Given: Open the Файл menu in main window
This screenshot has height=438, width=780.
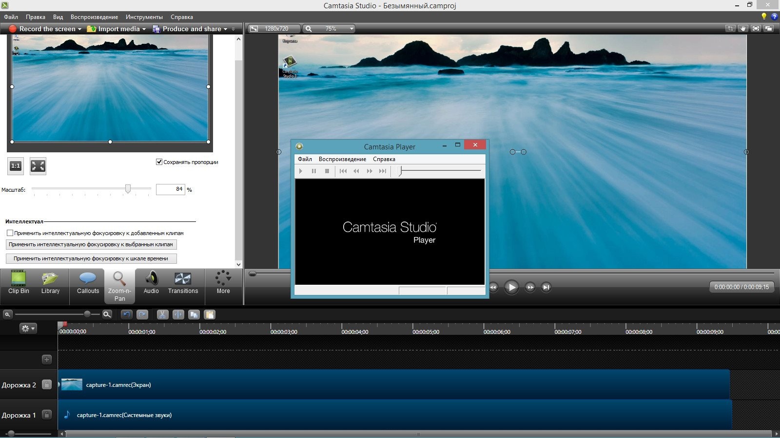Looking at the screenshot, I should tap(11, 17).
